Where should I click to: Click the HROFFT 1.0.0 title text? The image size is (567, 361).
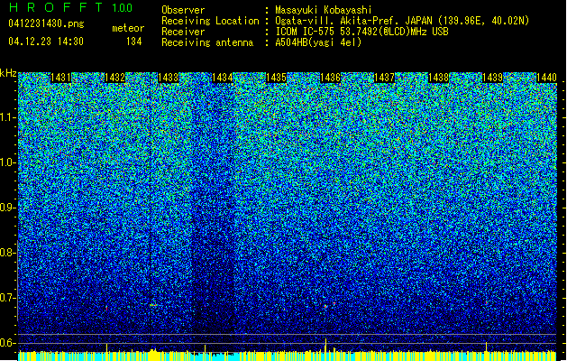[x=70, y=7]
